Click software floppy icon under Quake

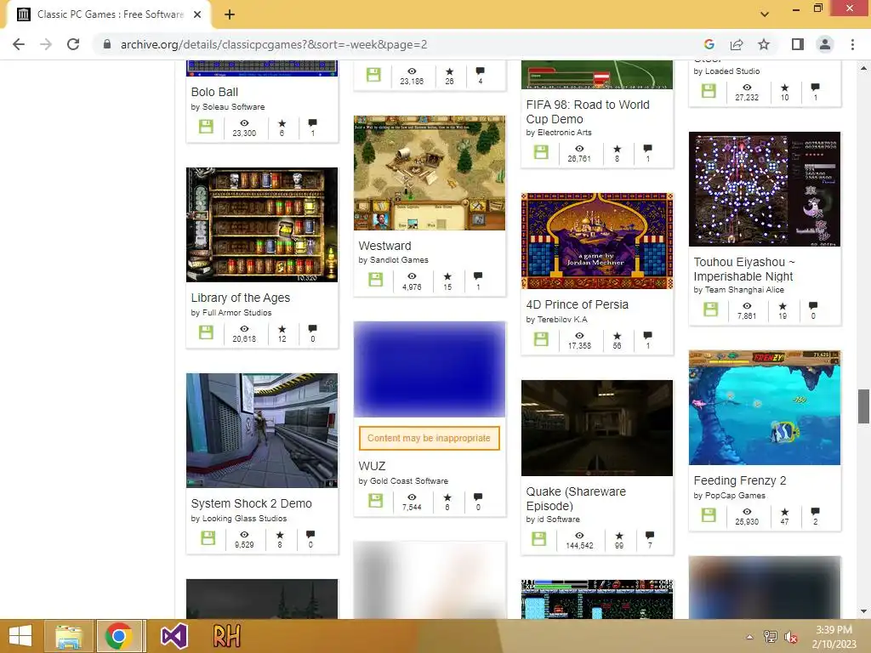point(538,538)
